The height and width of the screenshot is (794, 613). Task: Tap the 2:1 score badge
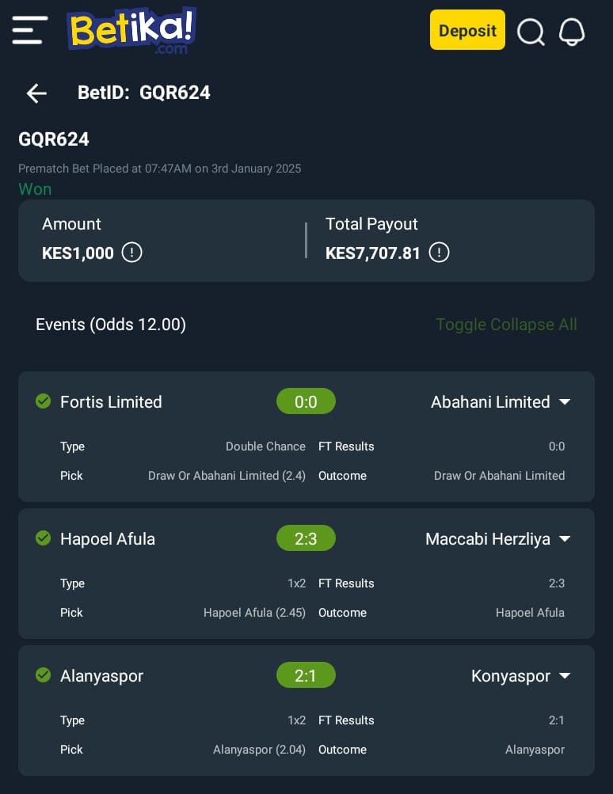click(306, 675)
